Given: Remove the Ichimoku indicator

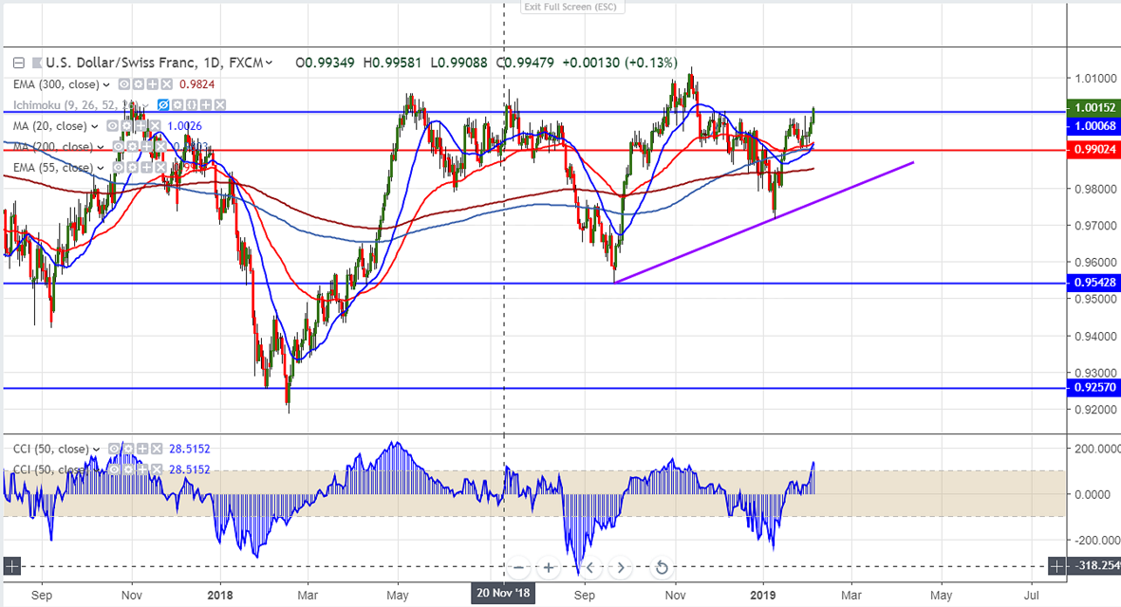Looking at the screenshot, I should [220, 105].
